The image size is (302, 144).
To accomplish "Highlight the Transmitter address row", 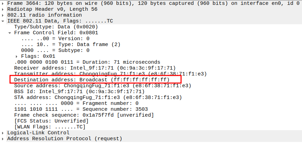I will (x=110, y=74).
